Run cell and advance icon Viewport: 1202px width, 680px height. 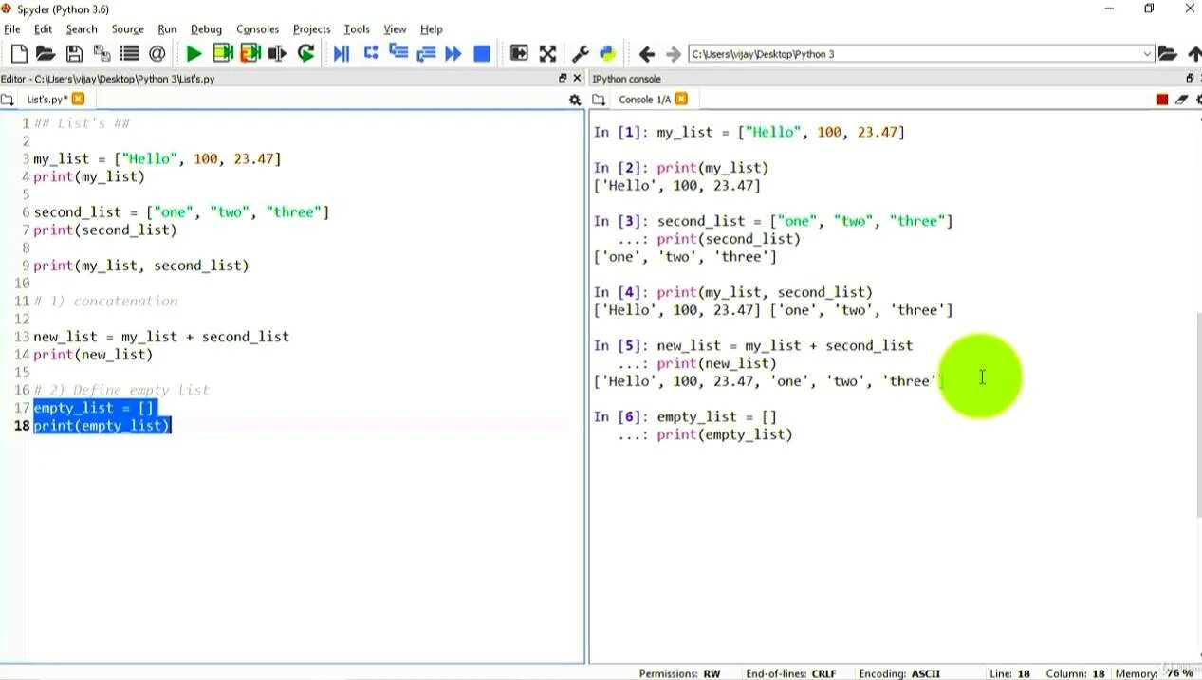(250, 54)
